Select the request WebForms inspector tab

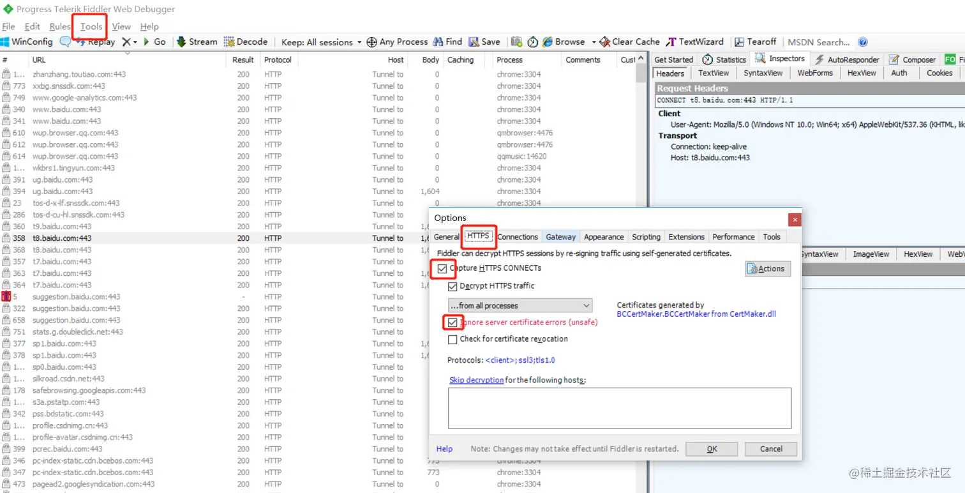(815, 73)
